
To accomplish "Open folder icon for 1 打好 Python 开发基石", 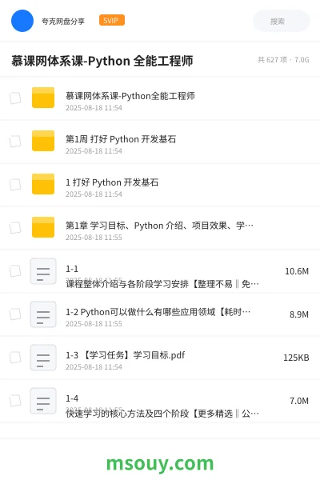I will click(43, 184).
